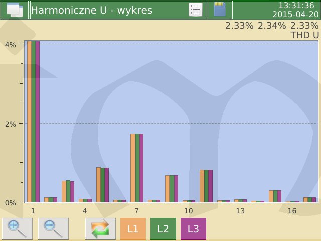Viewport: 321px width, 241px height.
Task: Select the 5th harmonic bar group
Action: click(102, 185)
